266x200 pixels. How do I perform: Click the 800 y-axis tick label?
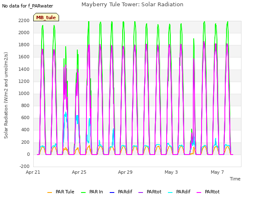[25, 105]
